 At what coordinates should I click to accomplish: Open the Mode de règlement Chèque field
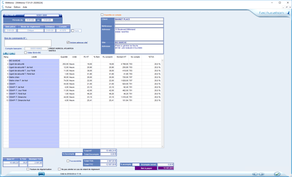point(30,30)
